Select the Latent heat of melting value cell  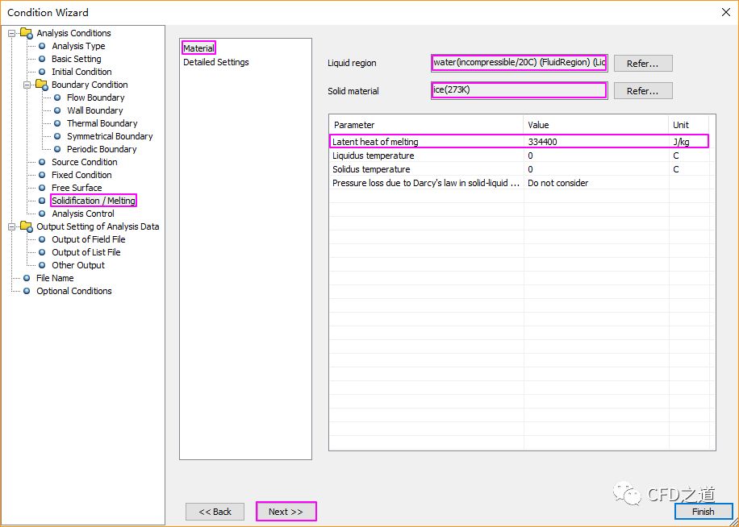point(595,142)
